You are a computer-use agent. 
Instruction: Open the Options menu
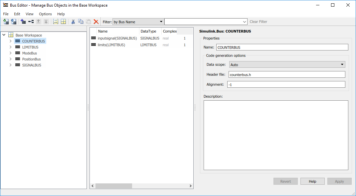click(x=45, y=14)
